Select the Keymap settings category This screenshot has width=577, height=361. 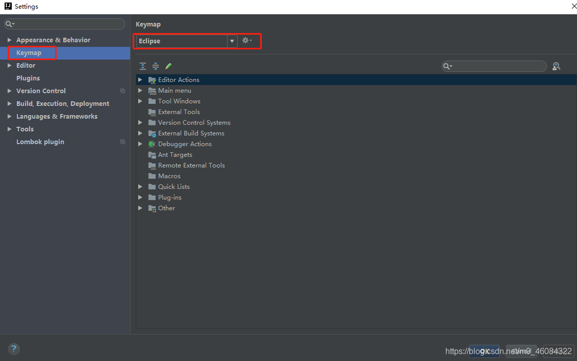pyautogui.click(x=65, y=53)
